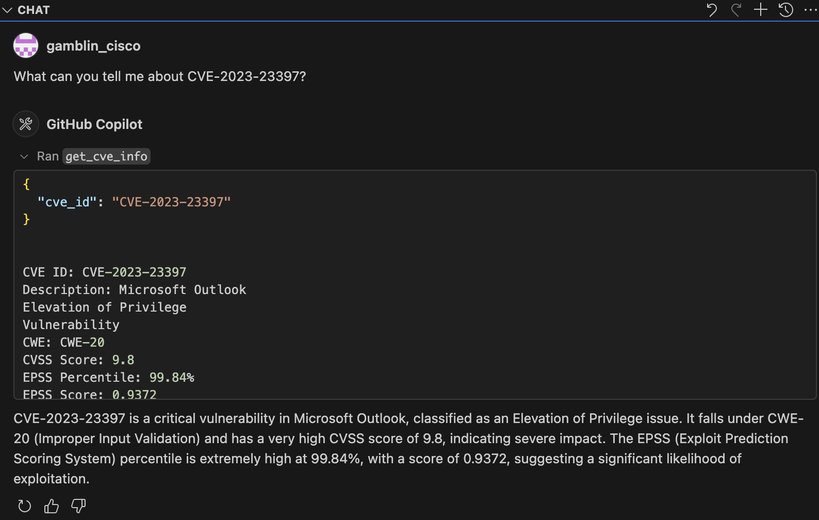Viewport: 819px width, 520px height.
Task: Click the GitHub Copilot avatar
Action: tap(25, 124)
